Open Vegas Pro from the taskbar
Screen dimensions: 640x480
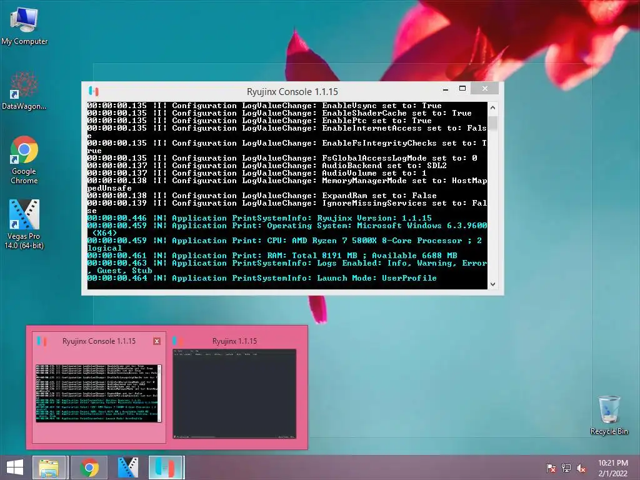[127, 467]
